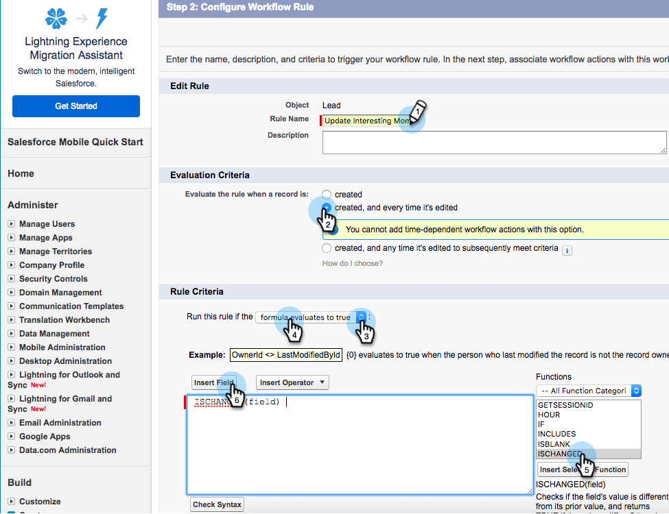Click the info icon beside meet criteria
Screen dimensions: 669x514
[x=567, y=251]
